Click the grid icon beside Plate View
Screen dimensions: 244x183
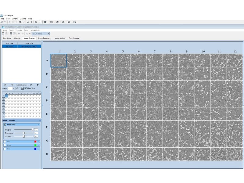coord(22,88)
